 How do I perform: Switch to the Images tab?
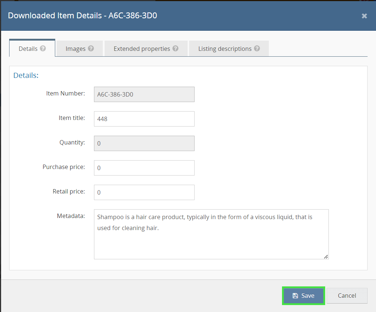75,49
